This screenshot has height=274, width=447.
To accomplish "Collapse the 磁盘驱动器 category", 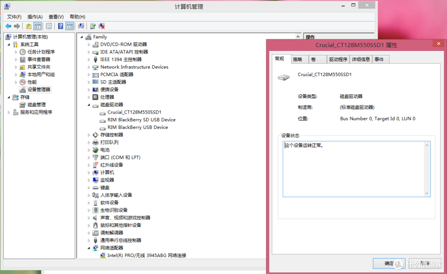I will pyautogui.click(x=89, y=105).
